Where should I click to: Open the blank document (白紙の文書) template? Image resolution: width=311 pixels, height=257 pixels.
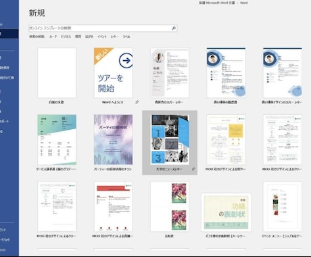(57, 72)
